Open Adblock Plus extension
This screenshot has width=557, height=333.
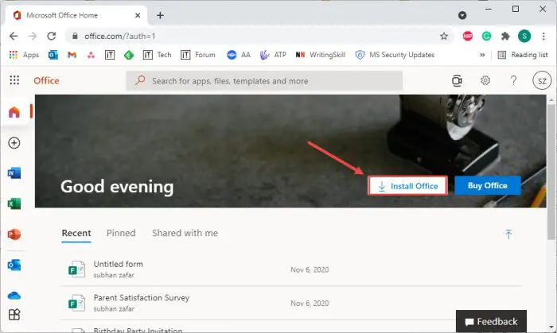468,36
